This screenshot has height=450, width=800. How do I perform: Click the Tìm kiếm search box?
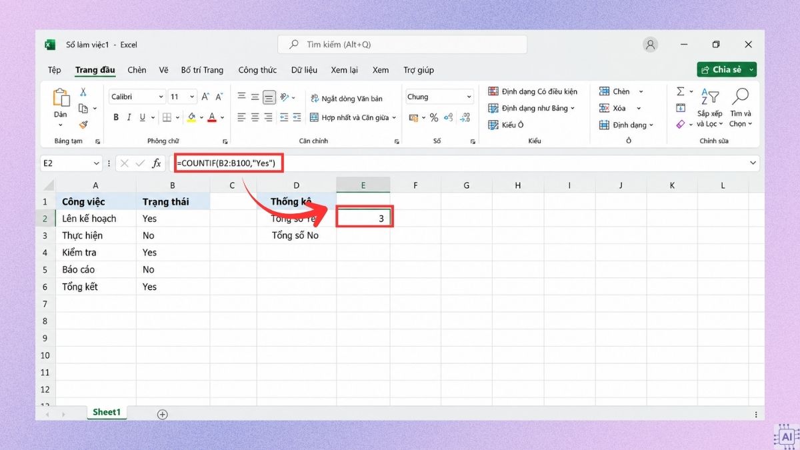click(402, 45)
